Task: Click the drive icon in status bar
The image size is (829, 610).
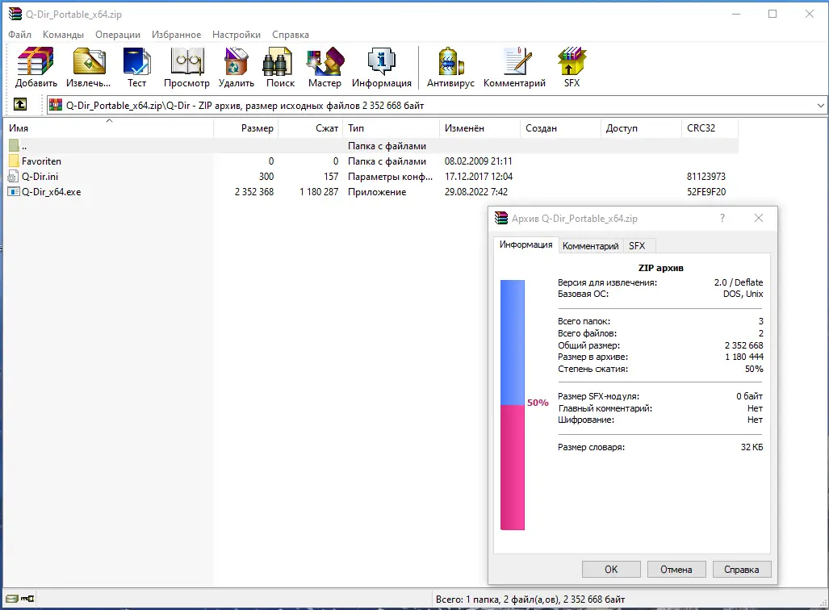Action: tap(11, 599)
